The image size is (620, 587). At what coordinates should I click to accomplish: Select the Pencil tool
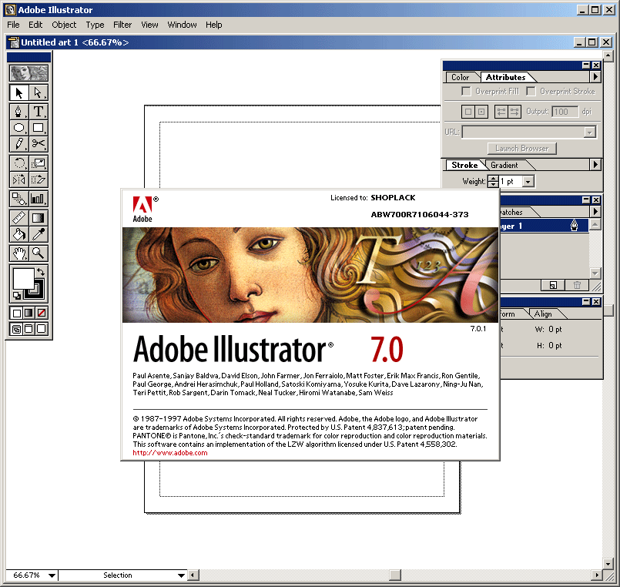(x=18, y=144)
